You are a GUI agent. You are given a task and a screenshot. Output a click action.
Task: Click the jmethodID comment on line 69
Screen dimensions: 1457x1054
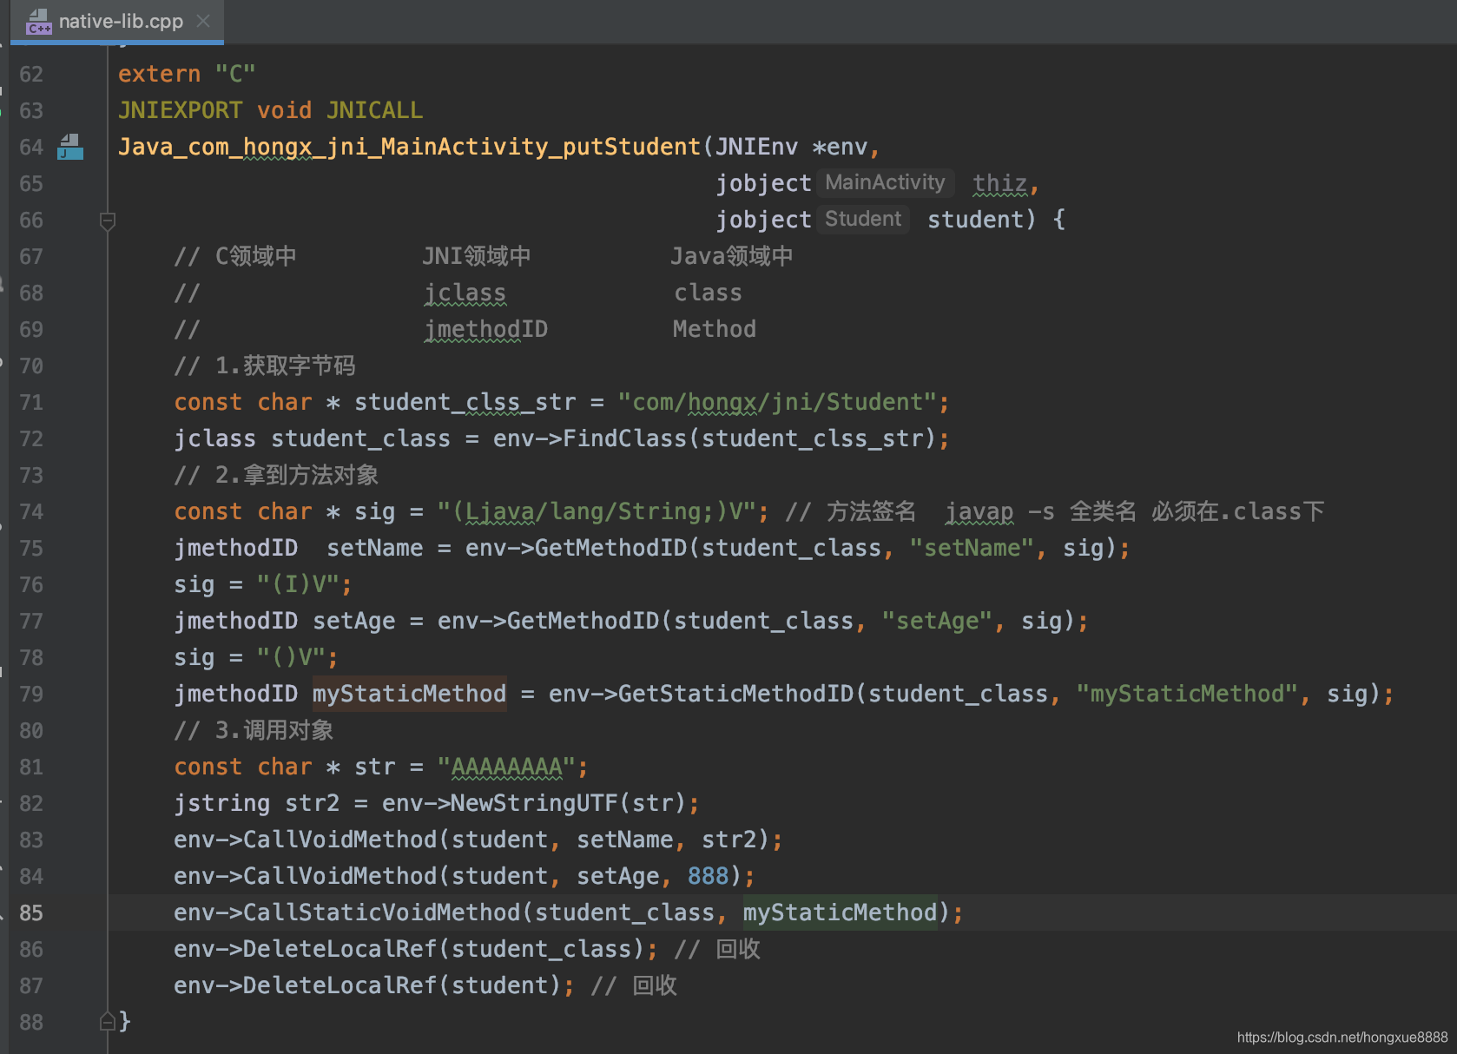(485, 329)
